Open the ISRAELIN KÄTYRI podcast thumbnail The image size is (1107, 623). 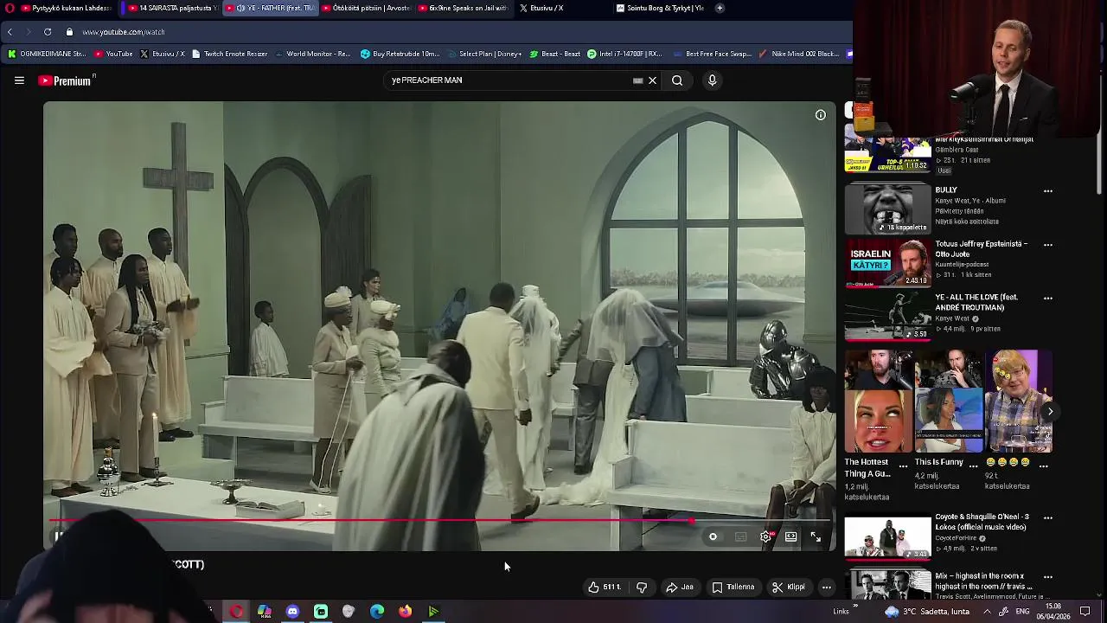pos(888,262)
